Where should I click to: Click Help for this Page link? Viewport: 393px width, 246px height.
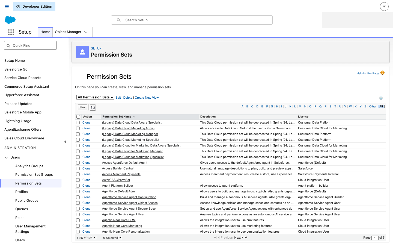click(368, 73)
